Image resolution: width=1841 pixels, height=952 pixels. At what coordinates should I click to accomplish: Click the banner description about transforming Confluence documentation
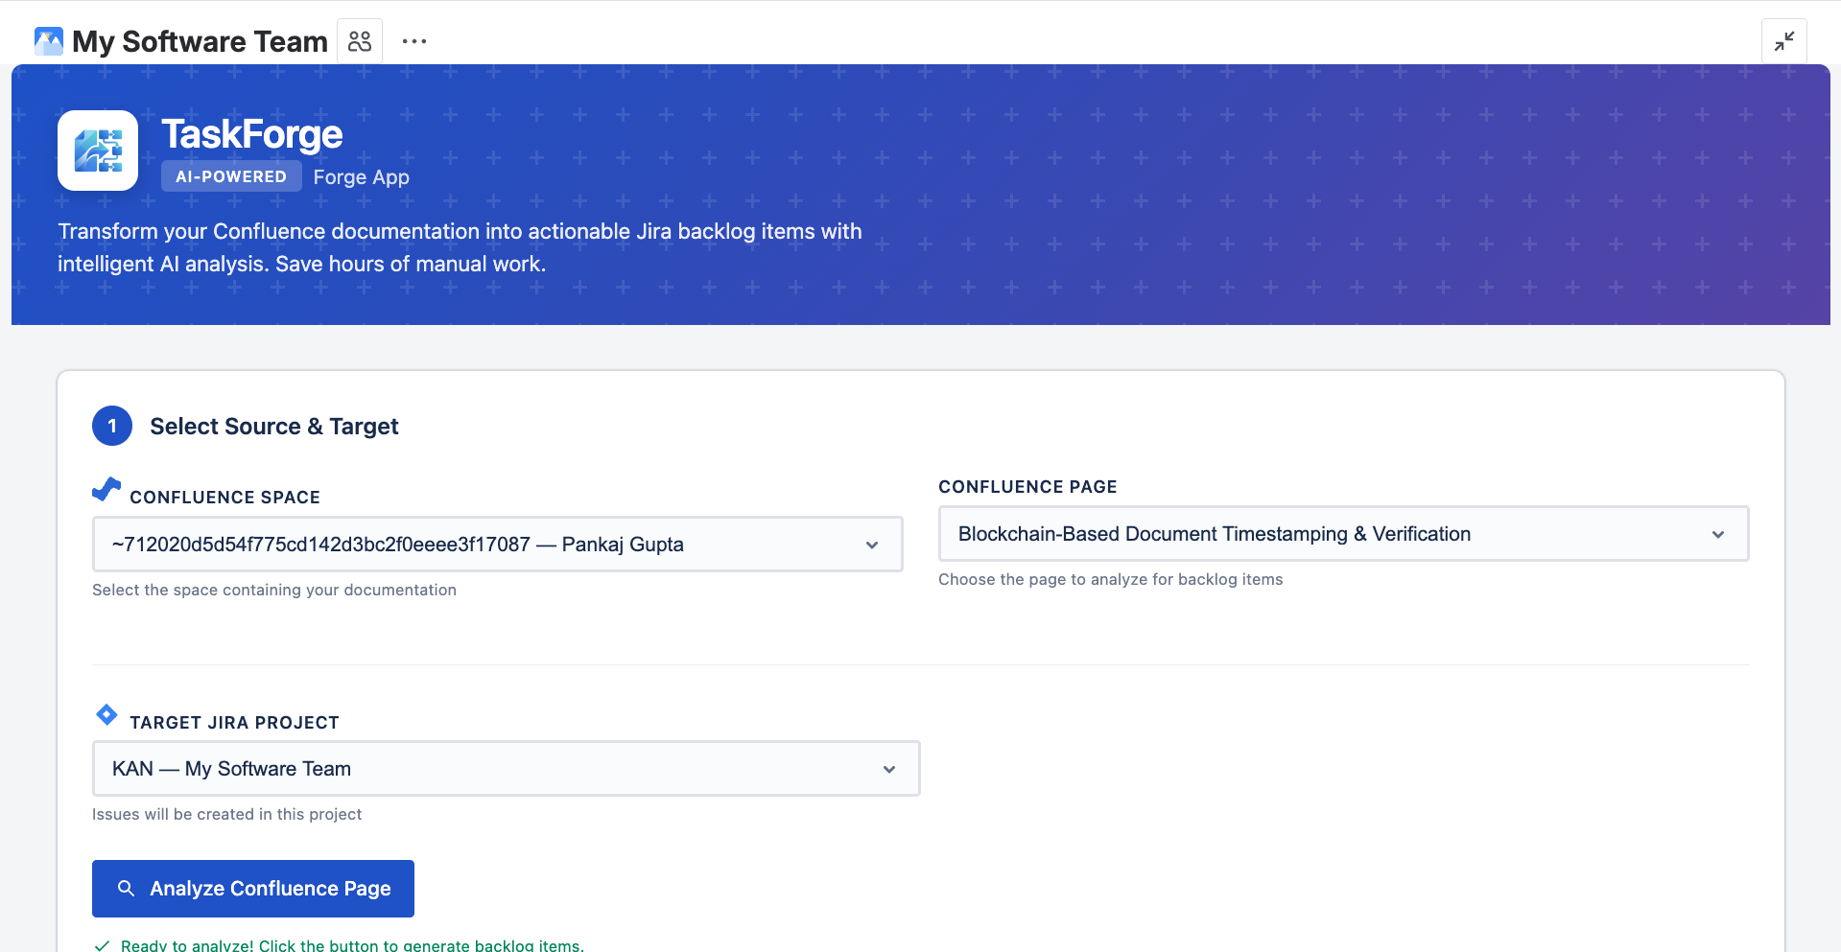460,247
